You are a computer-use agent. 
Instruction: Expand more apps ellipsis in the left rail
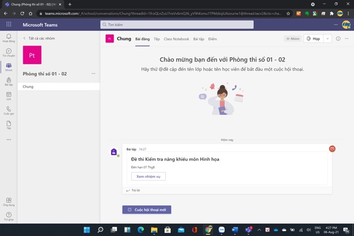pos(9,140)
